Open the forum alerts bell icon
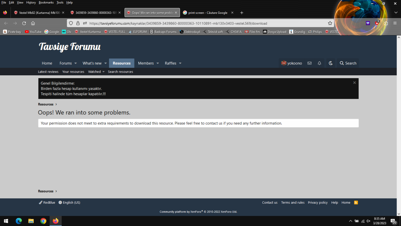The image size is (401, 226). pos(319,63)
